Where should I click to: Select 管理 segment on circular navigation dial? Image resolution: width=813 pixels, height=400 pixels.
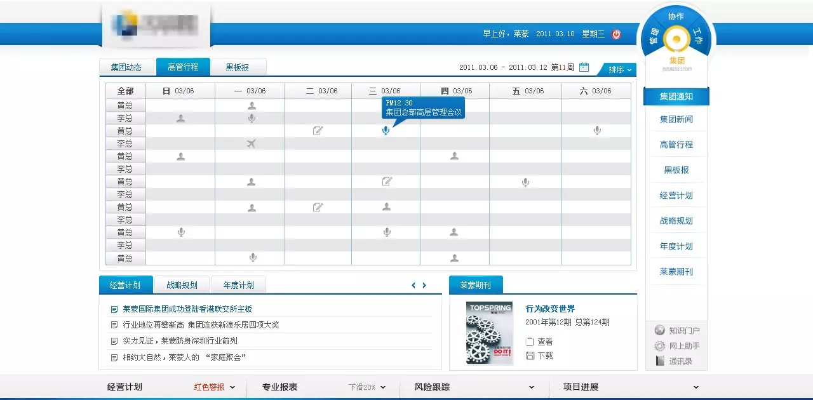pos(654,36)
